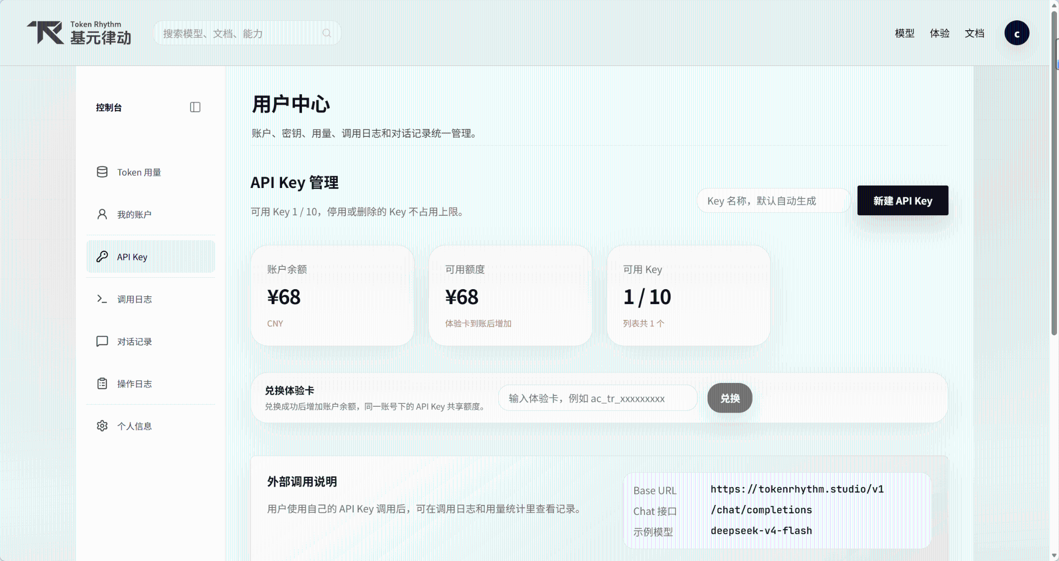Screen dimensions: 1059x561
Task: Click the API Key 管理 heading
Action: coord(295,183)
